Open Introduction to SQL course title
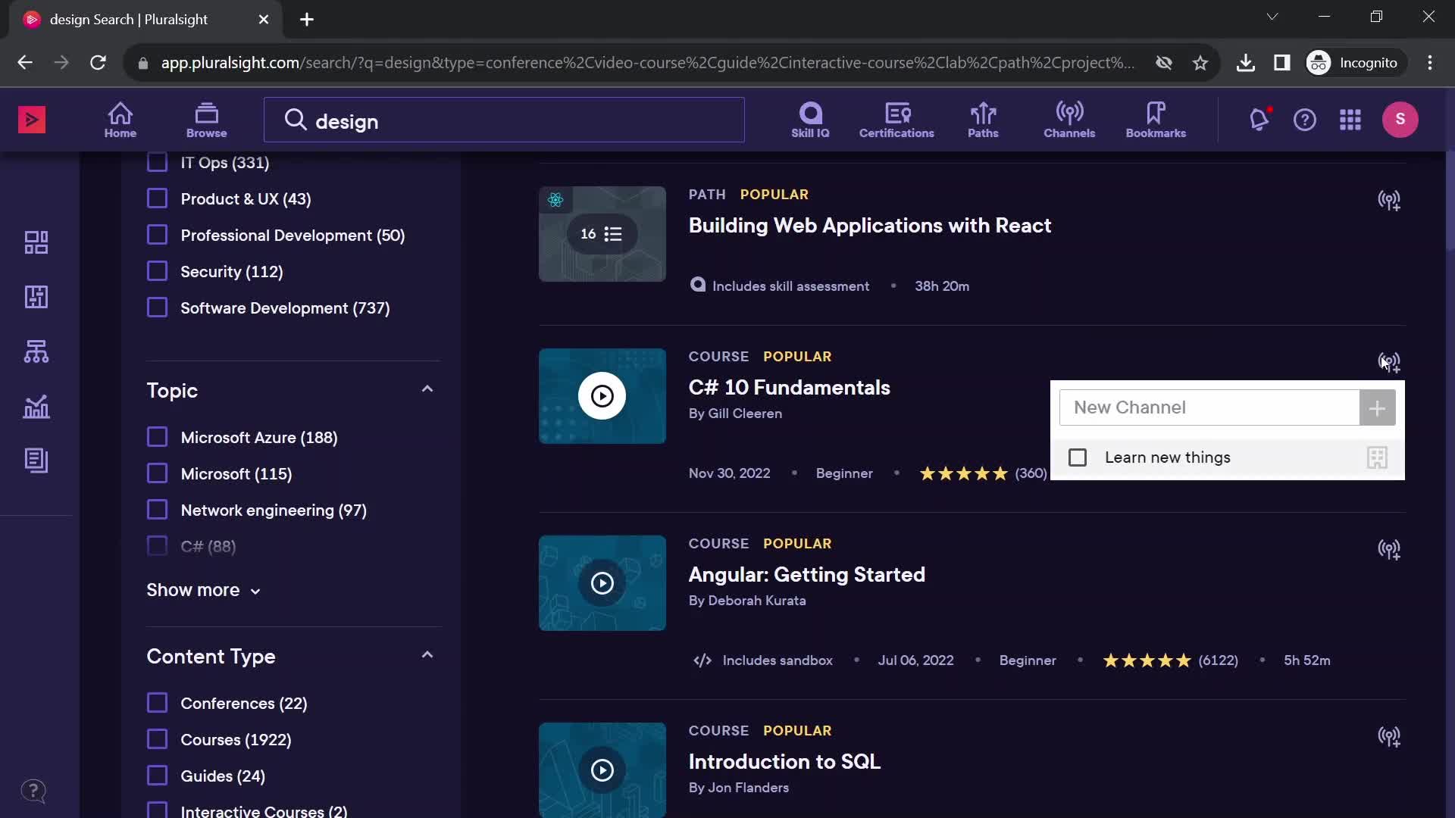Image resolution: width=1455 pixels, height=818 pixels. [x=784, y=762]
